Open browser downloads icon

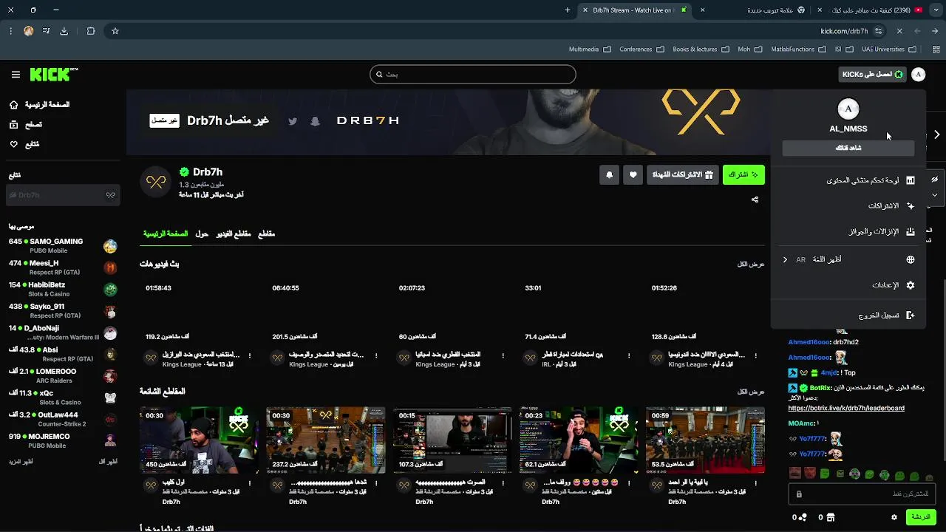point(64,31)
